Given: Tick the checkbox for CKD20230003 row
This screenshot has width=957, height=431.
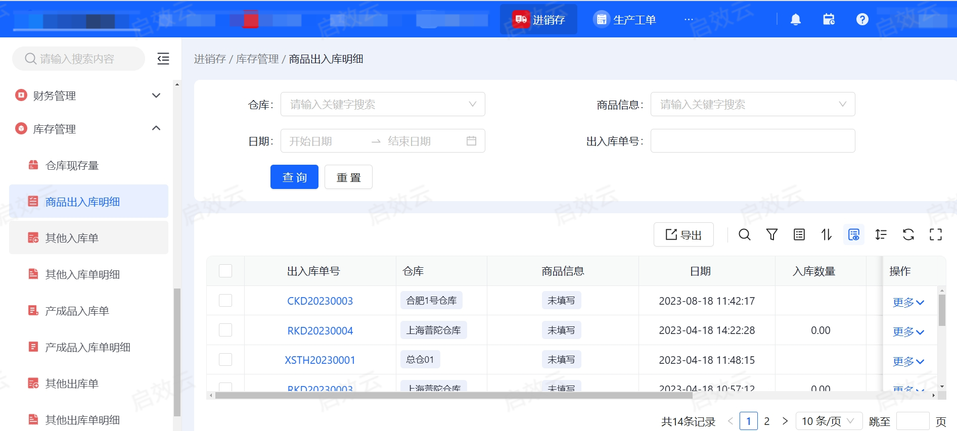Looking at the screenshot, I should click(225, 301).
